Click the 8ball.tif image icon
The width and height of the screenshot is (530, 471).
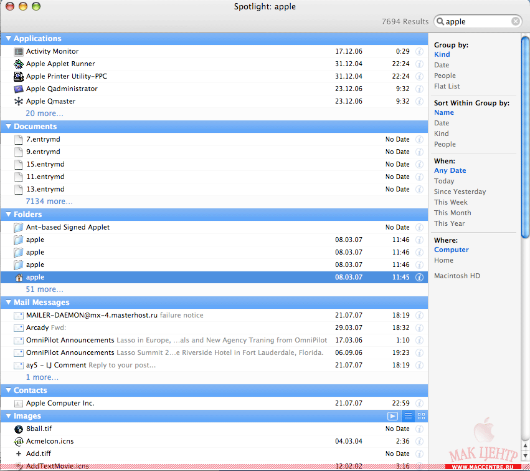(x=19, y=429)
